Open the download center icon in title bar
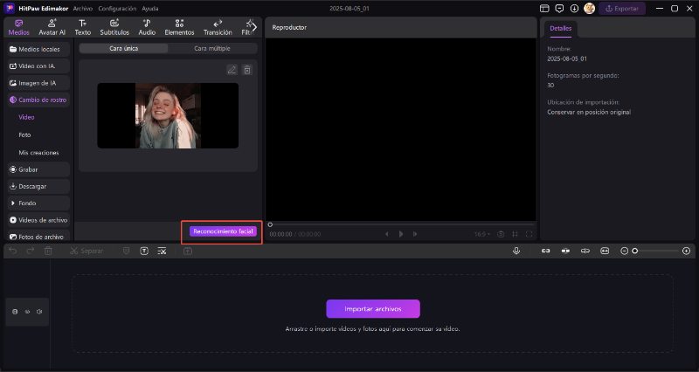 click(574, 9)
